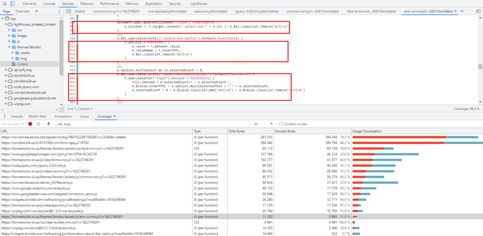Viewport: 483px width, 236px height.
Task: Open the All type filter dropdown
Action: 263,124
